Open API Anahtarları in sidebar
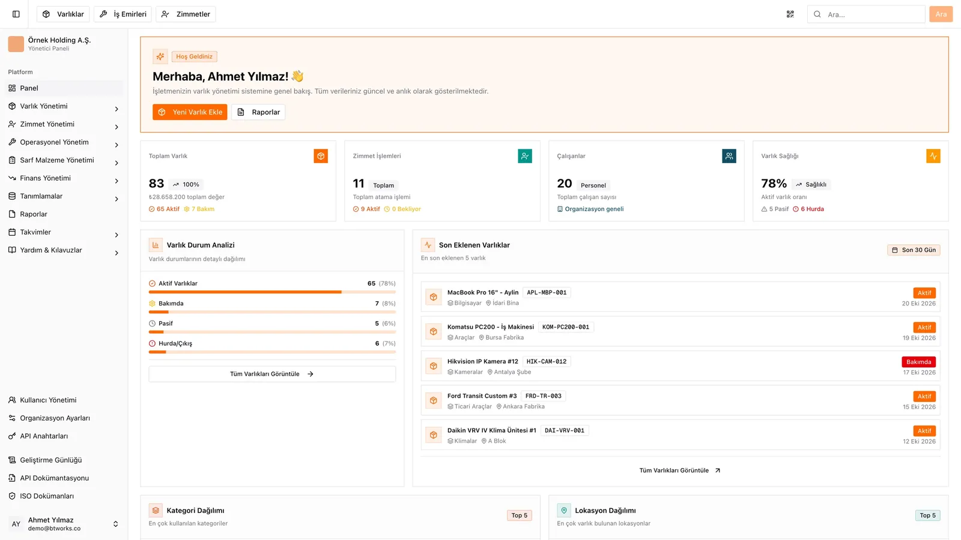The width and height of the screenshot is (961, 540). pyautogui.click(x=64, y=436)
